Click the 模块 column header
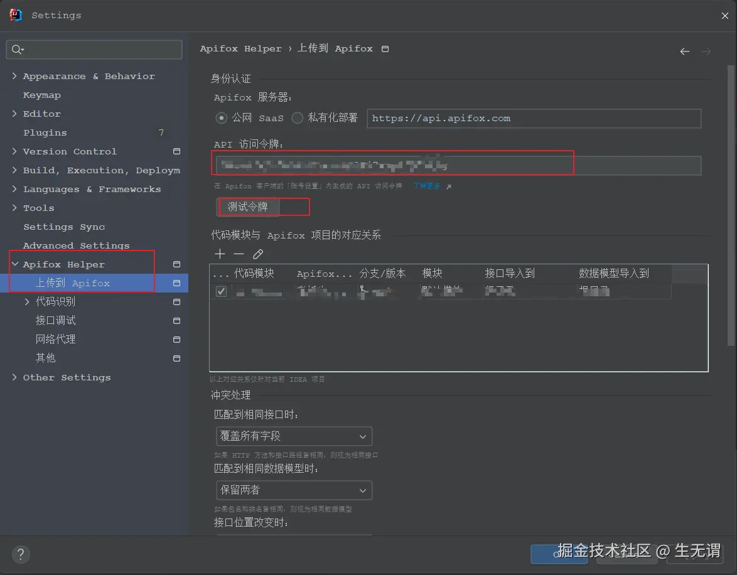737x575 pixels. [432, 274]
